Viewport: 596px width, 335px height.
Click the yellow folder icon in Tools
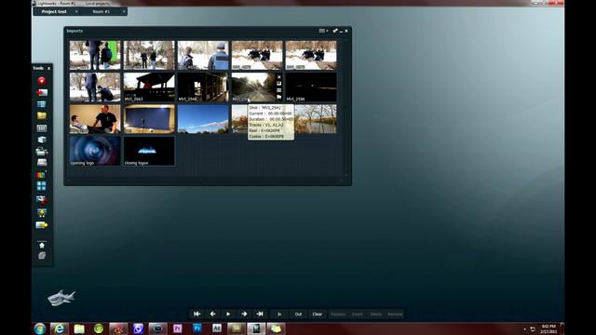pos(41,115)
